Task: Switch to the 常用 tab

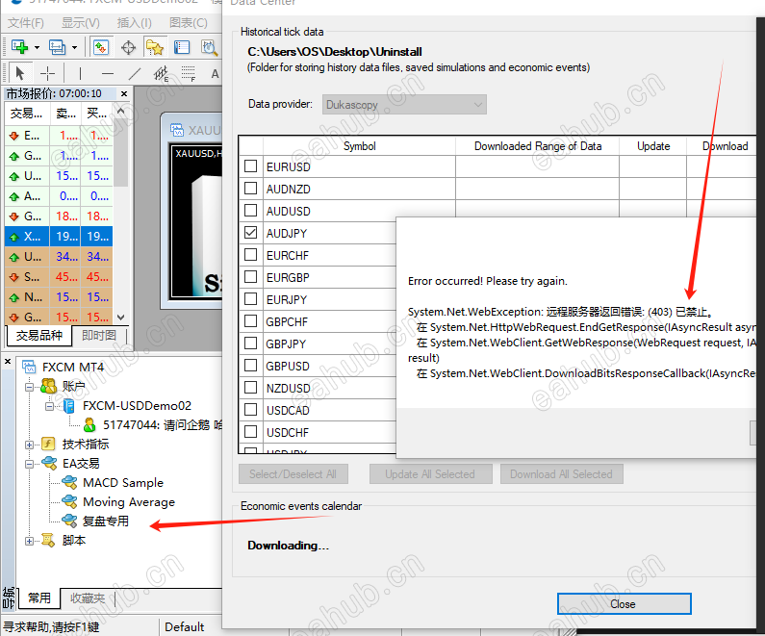Action: (x=39, y=598)
